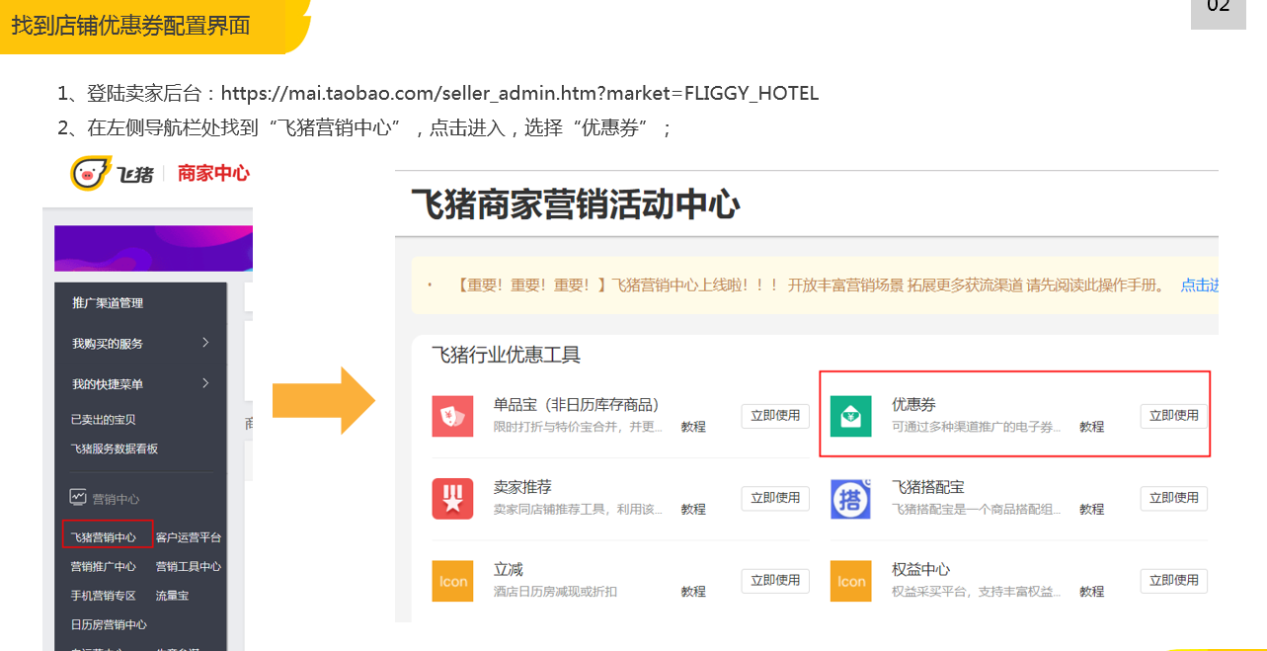Click the orange icon beside 立减

(x=452, y=581)
